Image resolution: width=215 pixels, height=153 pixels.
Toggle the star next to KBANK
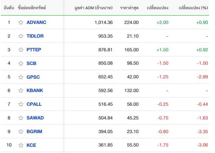21,90
